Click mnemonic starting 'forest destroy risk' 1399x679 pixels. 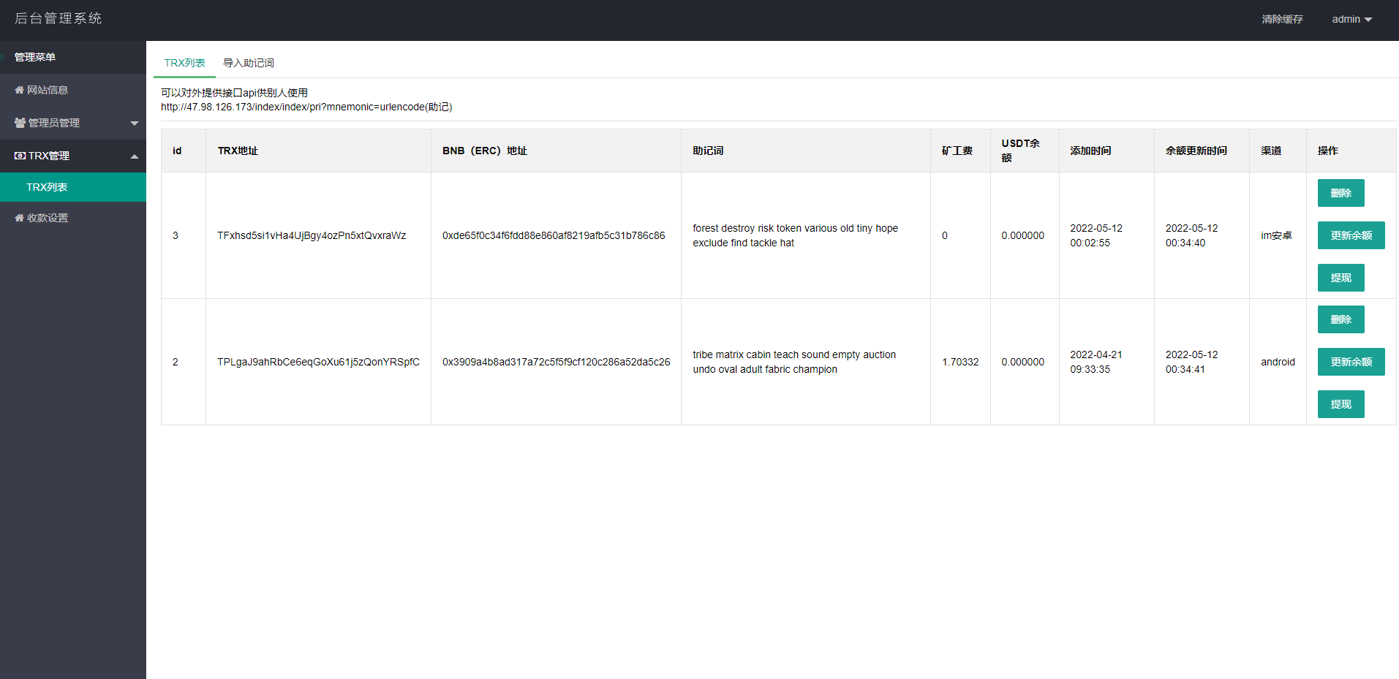click(x=796, y=235)
